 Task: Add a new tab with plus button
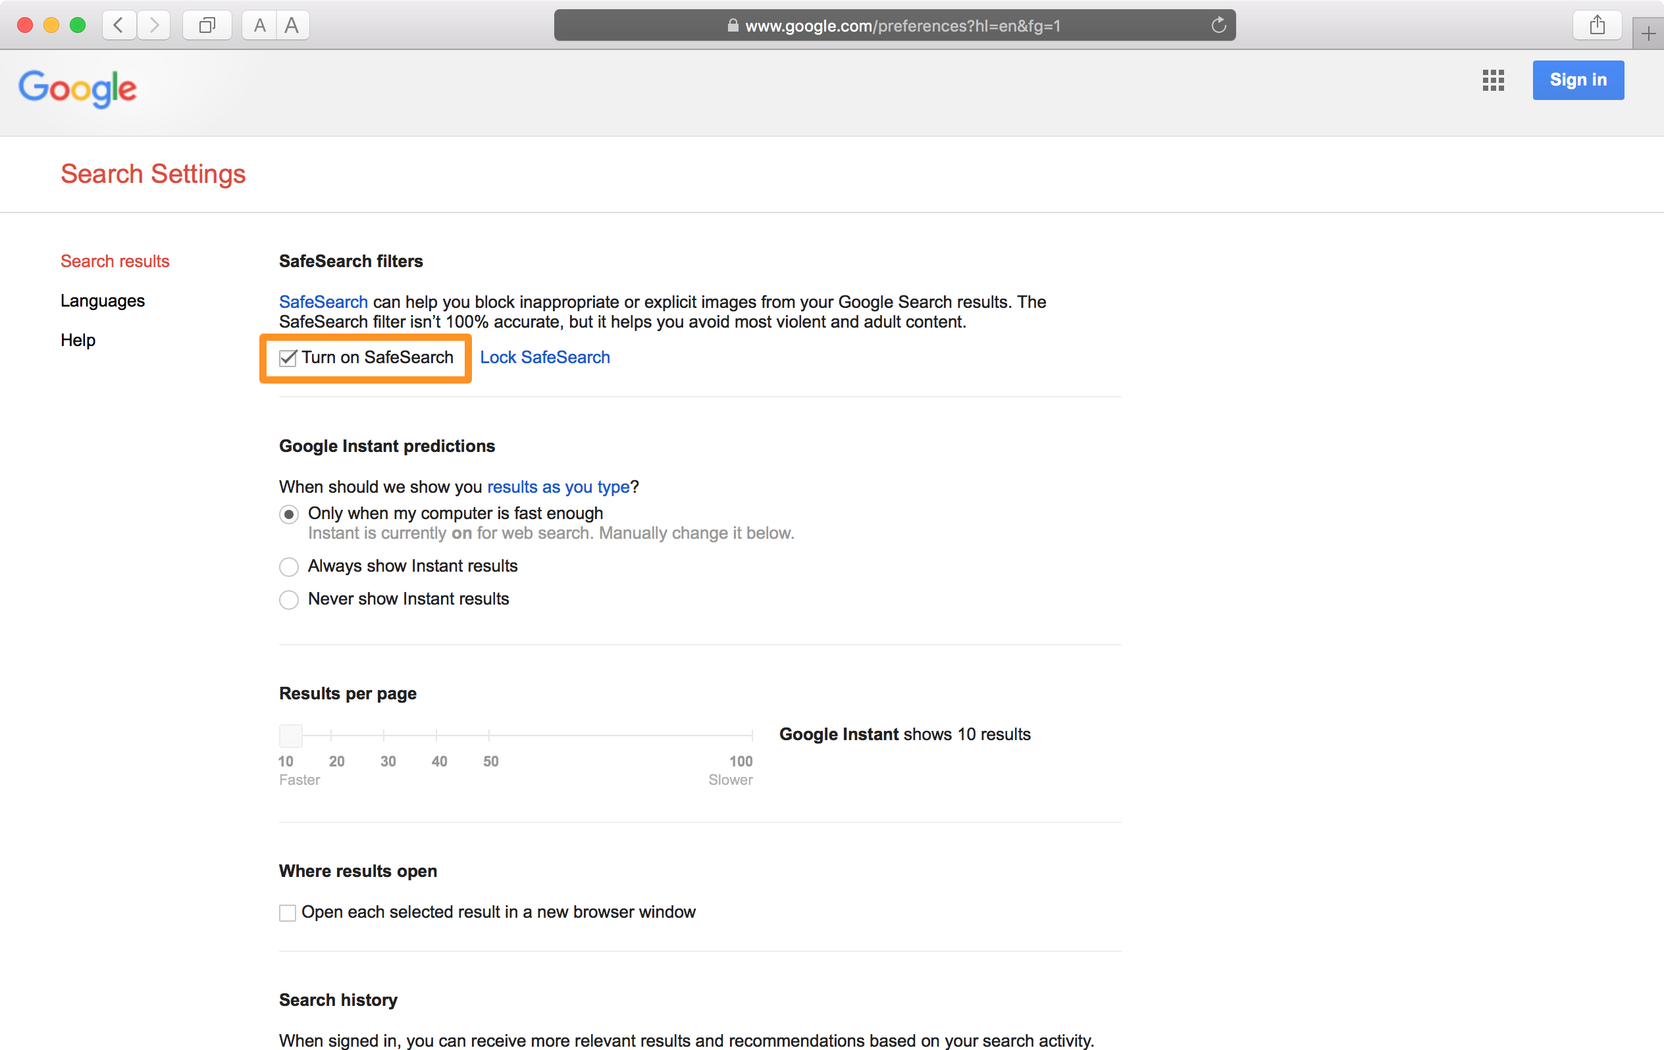click(x=1648, y=34)
